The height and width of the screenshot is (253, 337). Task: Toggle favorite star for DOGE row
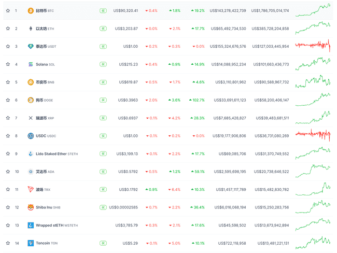pos(8,100)
